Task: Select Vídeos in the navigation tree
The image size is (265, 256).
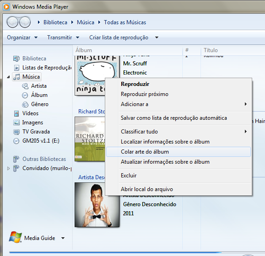Action: pos(30,113)
